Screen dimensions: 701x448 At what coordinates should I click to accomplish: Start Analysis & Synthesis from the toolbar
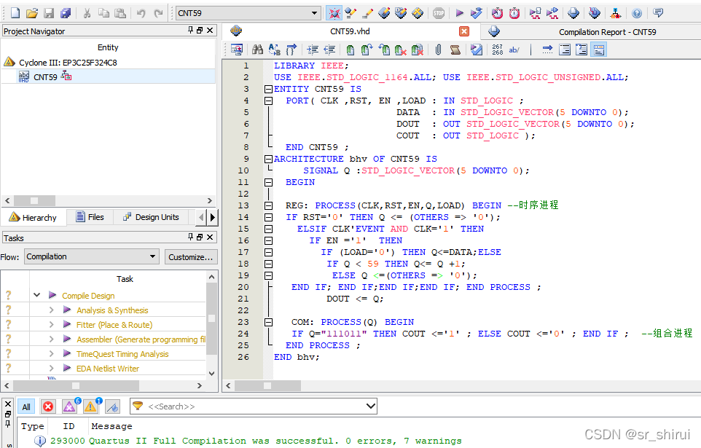pyautogui.click(x=477, y=13)
